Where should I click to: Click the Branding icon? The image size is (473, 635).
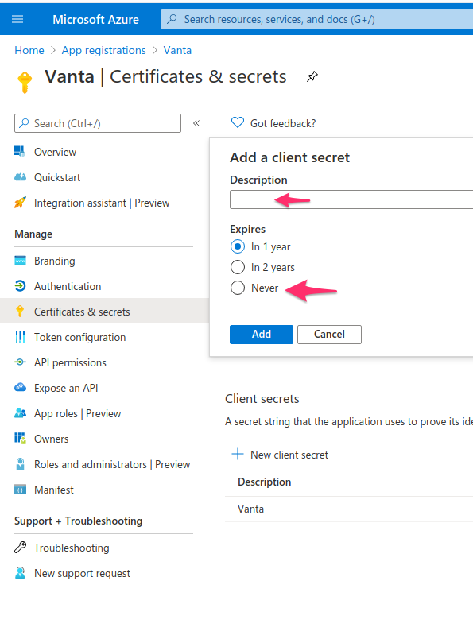(20, 261)
